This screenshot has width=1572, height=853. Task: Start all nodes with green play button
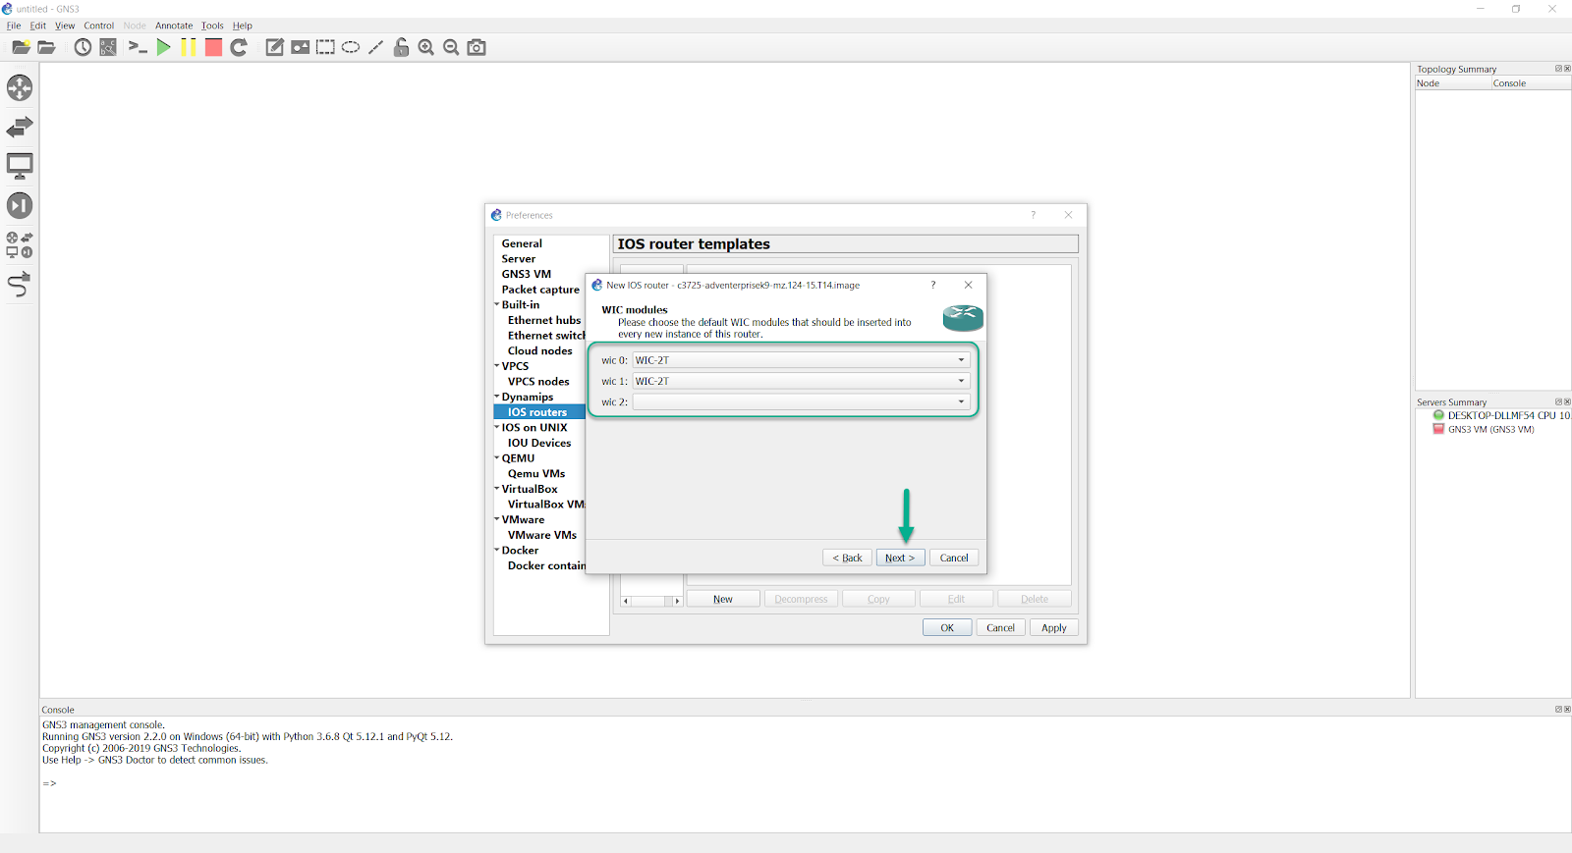pos(163,47)
